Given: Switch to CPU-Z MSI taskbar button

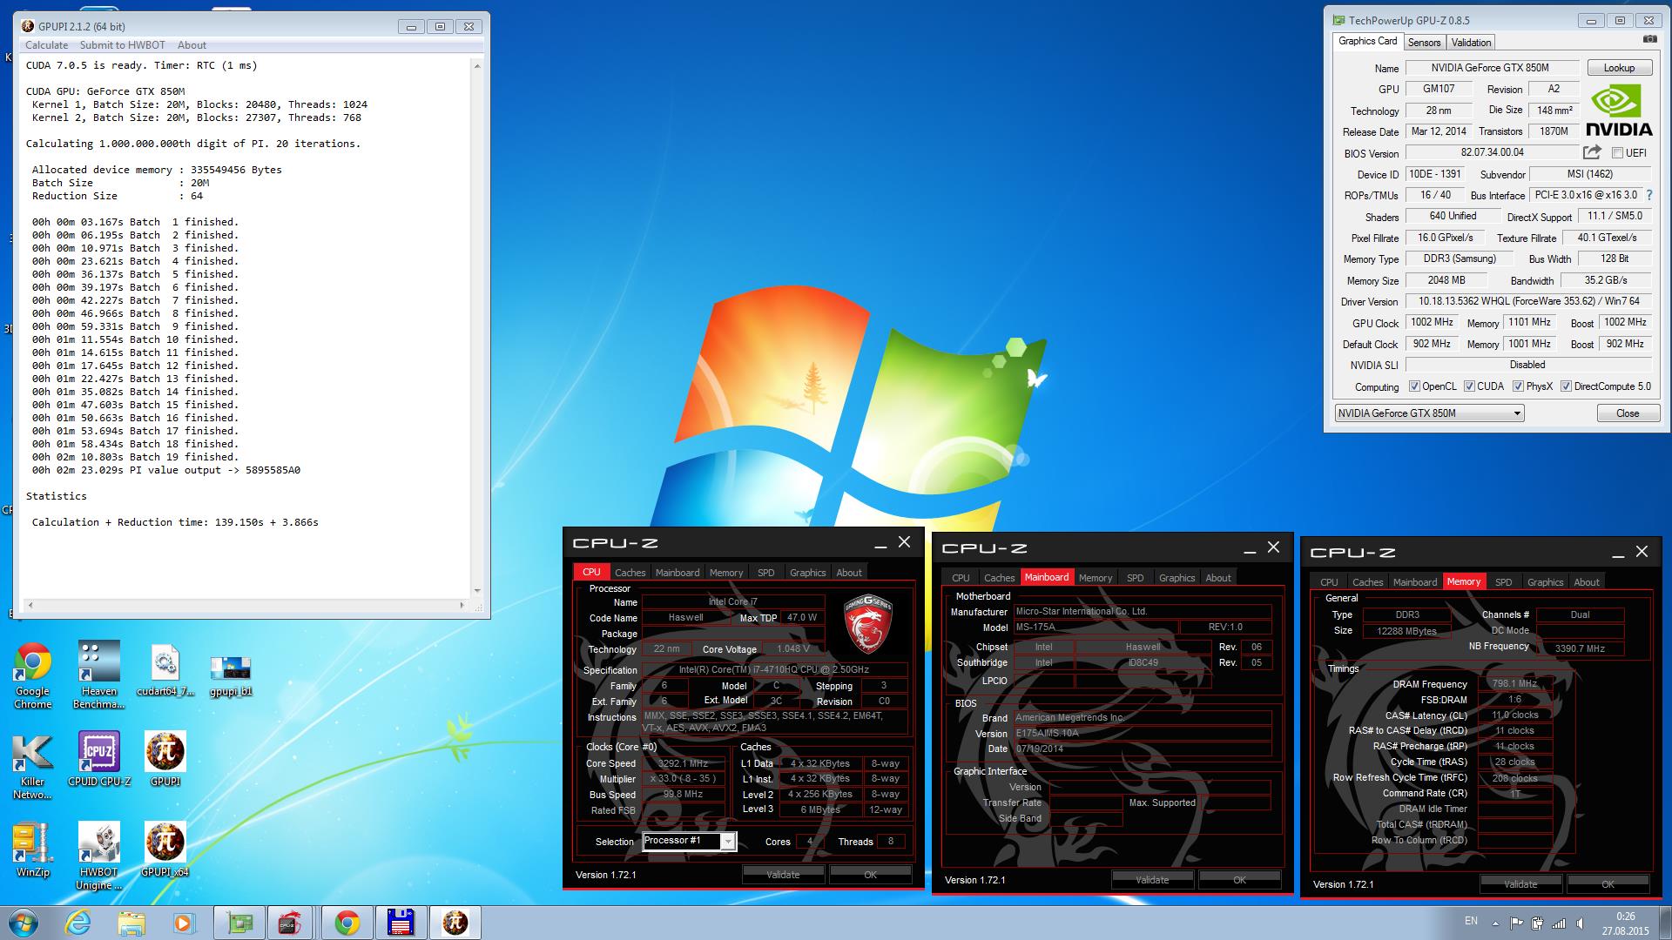Looking at the screenshot, I should pos(290,923).
